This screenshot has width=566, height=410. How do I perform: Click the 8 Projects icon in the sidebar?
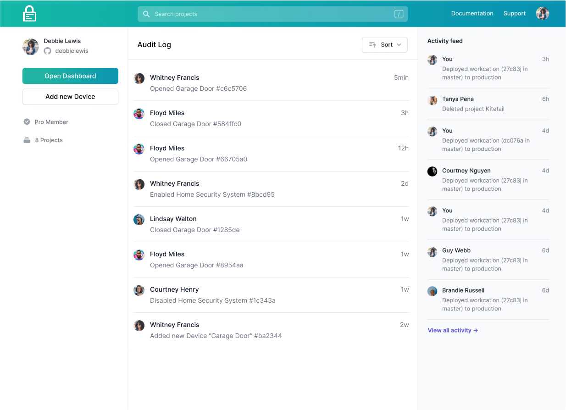[x=27, y=140]
